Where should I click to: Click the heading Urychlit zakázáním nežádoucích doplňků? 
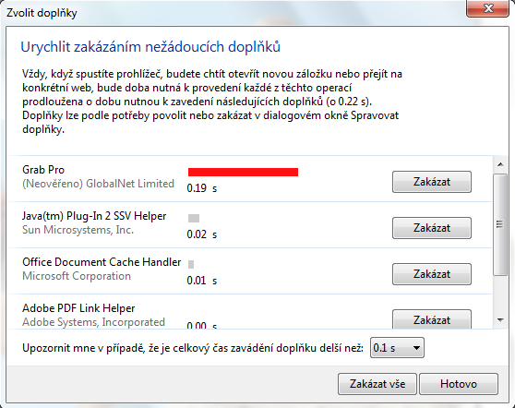coord(150,47)
